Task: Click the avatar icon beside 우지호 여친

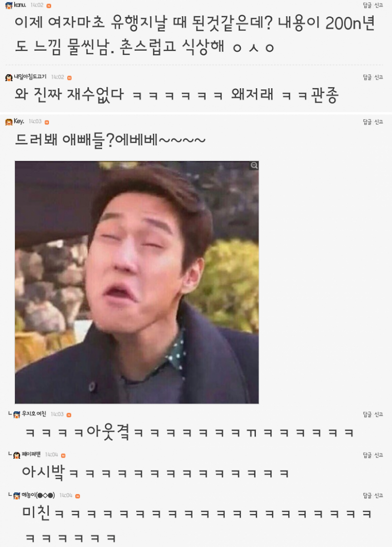Action: coord(17,415)
